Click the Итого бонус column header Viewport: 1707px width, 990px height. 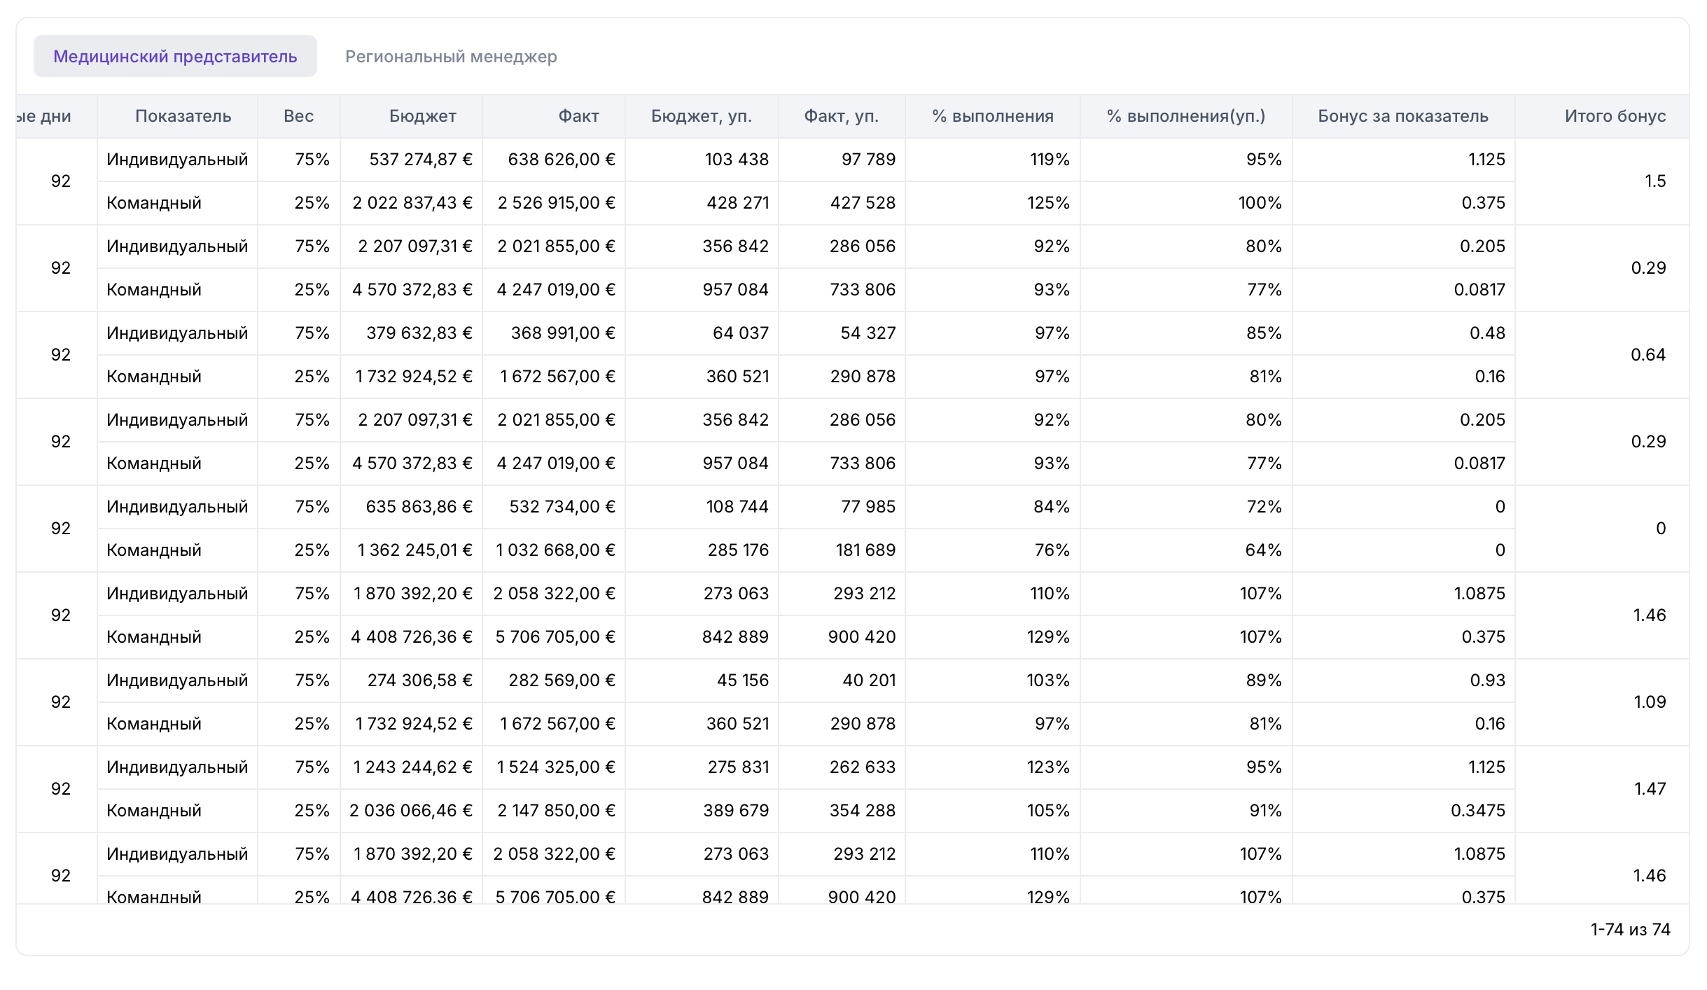coord(1615,116)
